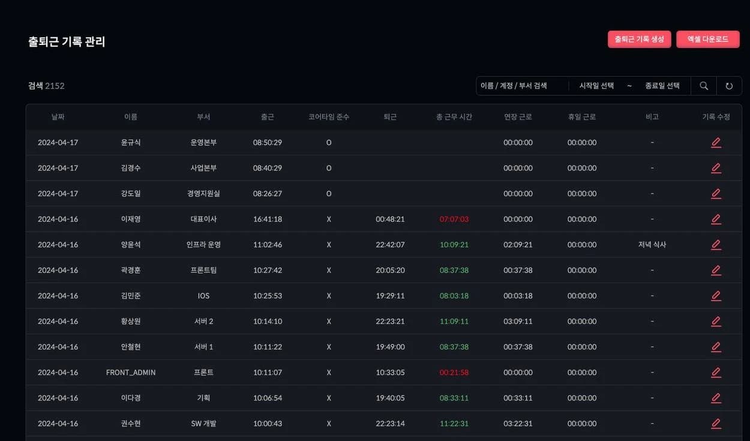750x441 pixels.
Task: Click the 검색 2152 result count
Action: pos(46,86)
